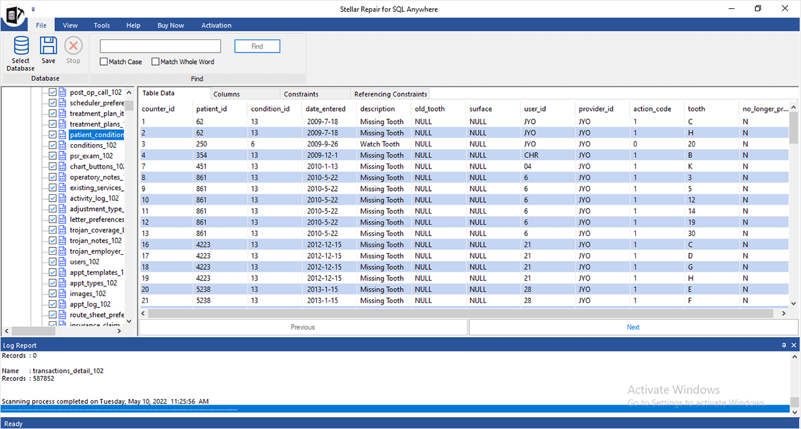Click pin icon of Log Report panel
Image resolution: width=801 pixels, height=429 pixels.
click(784, 345)
